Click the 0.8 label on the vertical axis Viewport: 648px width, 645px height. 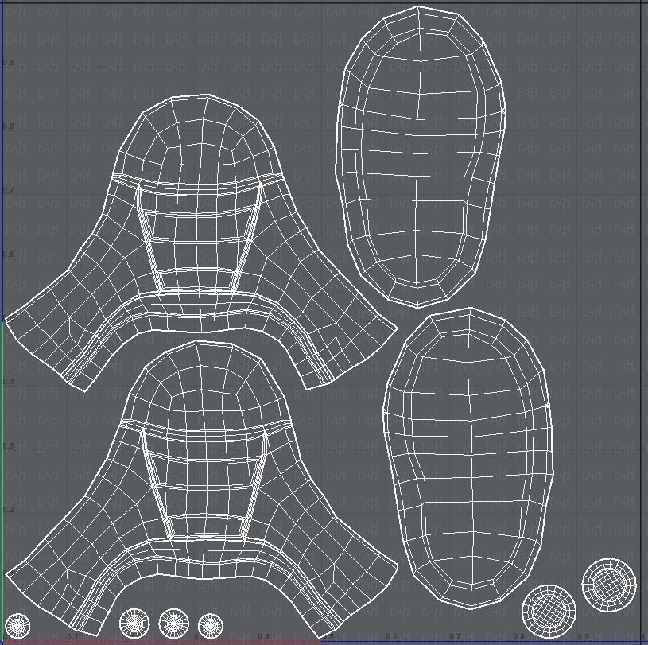click(x=8, y=126)
